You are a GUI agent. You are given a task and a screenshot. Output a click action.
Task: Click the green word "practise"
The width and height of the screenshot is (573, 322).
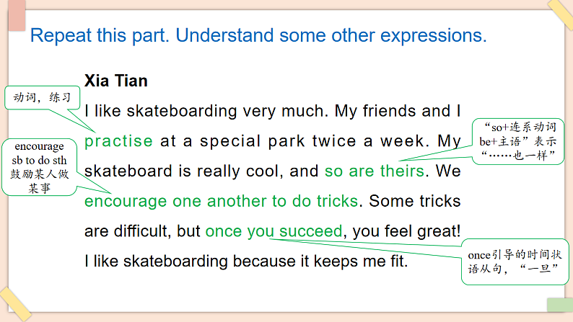click(118, 141)
